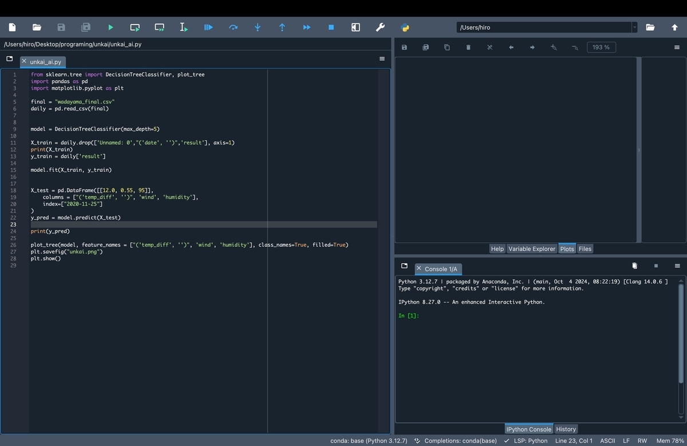This screenshot has width=687, height=446.
Task: Close the Console 1/A tab
Action: pyautogui.click(x=419, y=269)
